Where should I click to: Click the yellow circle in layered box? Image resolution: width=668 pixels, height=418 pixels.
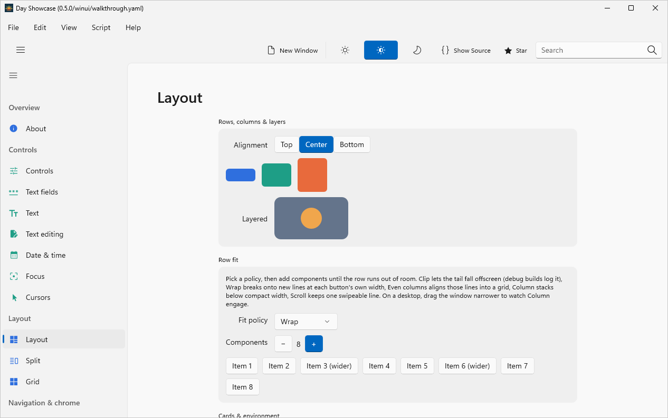tap(311, 218)
